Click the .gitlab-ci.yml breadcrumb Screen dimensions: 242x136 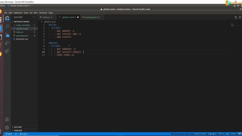[50, 22]
